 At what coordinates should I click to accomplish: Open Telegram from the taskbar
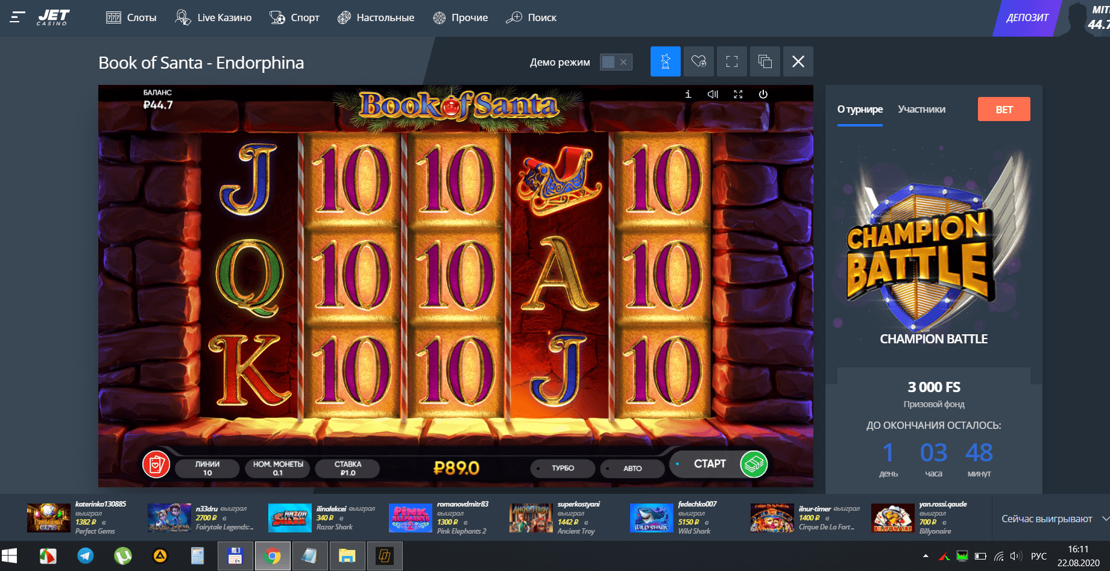(x=86, y=556)
